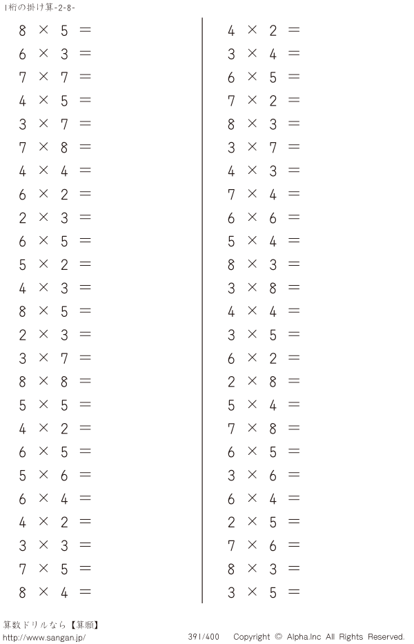Click the 3 × 3 = problem
414x644 pixels.
(x=55, y=545)
